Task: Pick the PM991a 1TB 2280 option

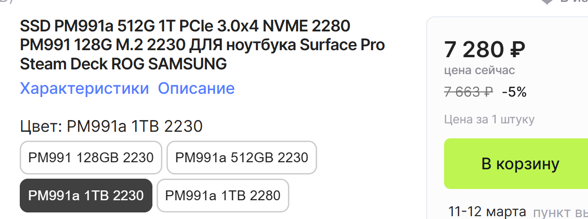Action: coord(223,195)
